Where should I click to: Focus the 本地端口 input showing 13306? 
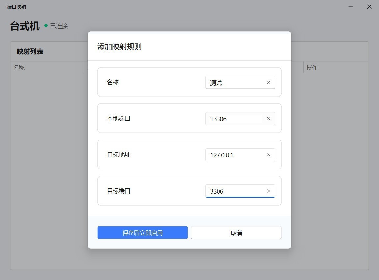click(240, 119)
